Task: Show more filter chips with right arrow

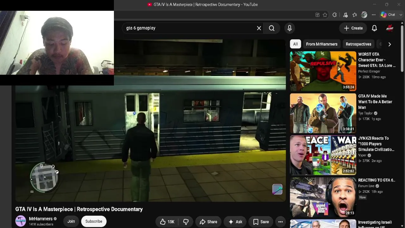Action: [389, 44]
